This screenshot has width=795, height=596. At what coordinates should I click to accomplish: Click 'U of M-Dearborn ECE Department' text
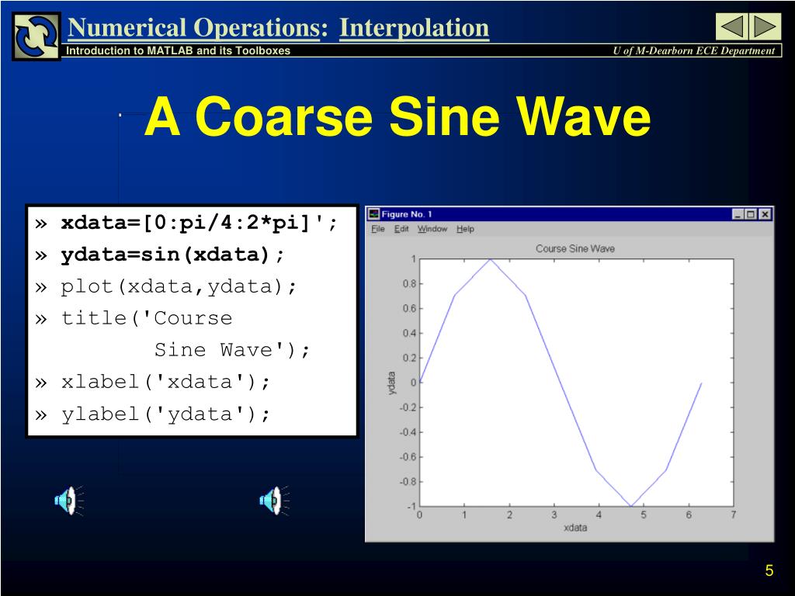(x=693, y=50)
